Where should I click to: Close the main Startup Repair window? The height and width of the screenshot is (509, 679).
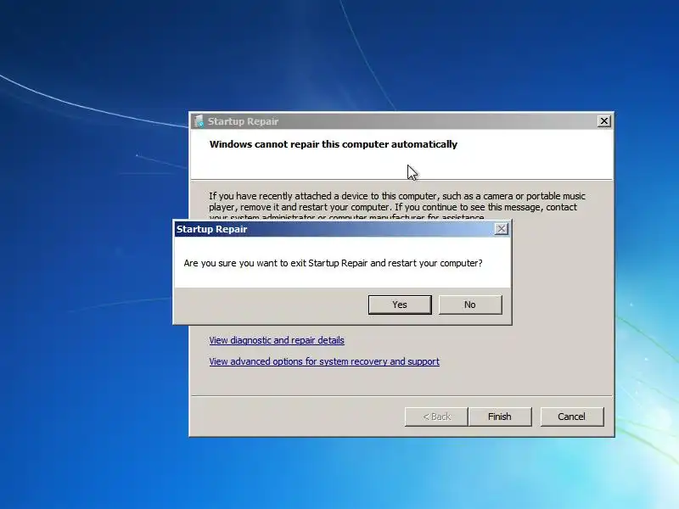[x=603, y=121]
